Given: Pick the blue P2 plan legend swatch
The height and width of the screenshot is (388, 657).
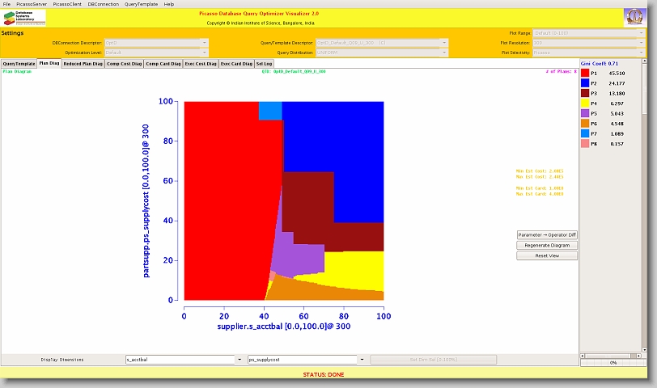Looking at the screenshot, I should point(585,83).
